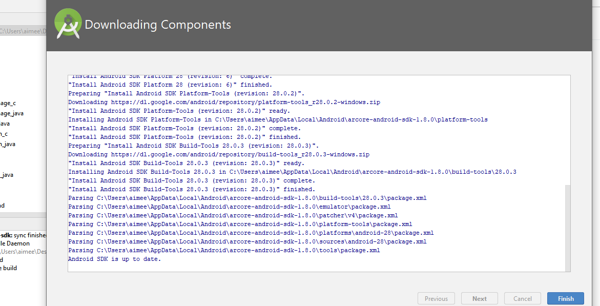
Task: Click the Preparing Build-Tools 28.0.3 install line
Action: (x=194, y=146)
